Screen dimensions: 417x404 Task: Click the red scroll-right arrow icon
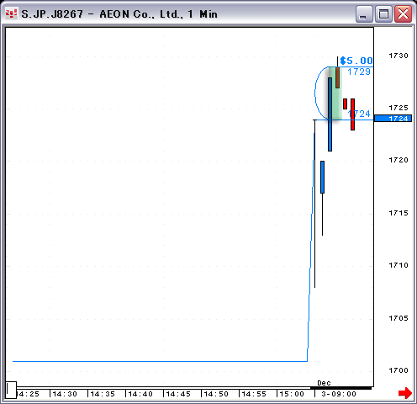tap(405, 393)
